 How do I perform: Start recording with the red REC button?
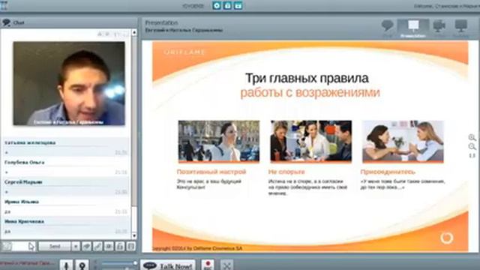click(208, 265)
